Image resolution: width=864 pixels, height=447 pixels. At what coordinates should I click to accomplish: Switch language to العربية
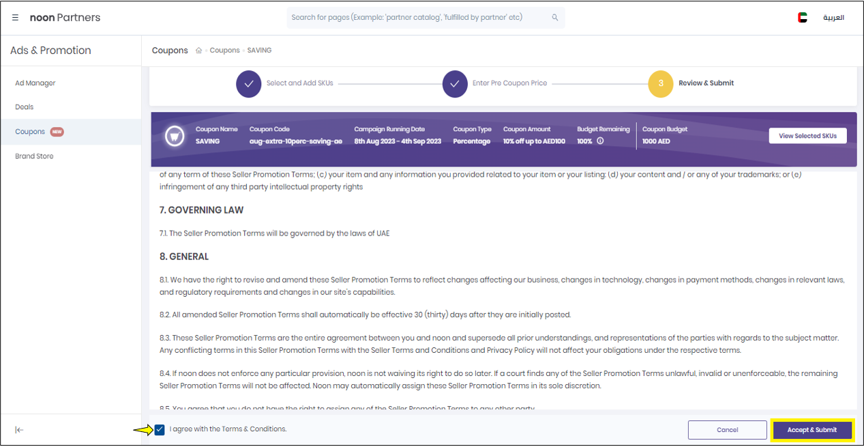point(833,18)
